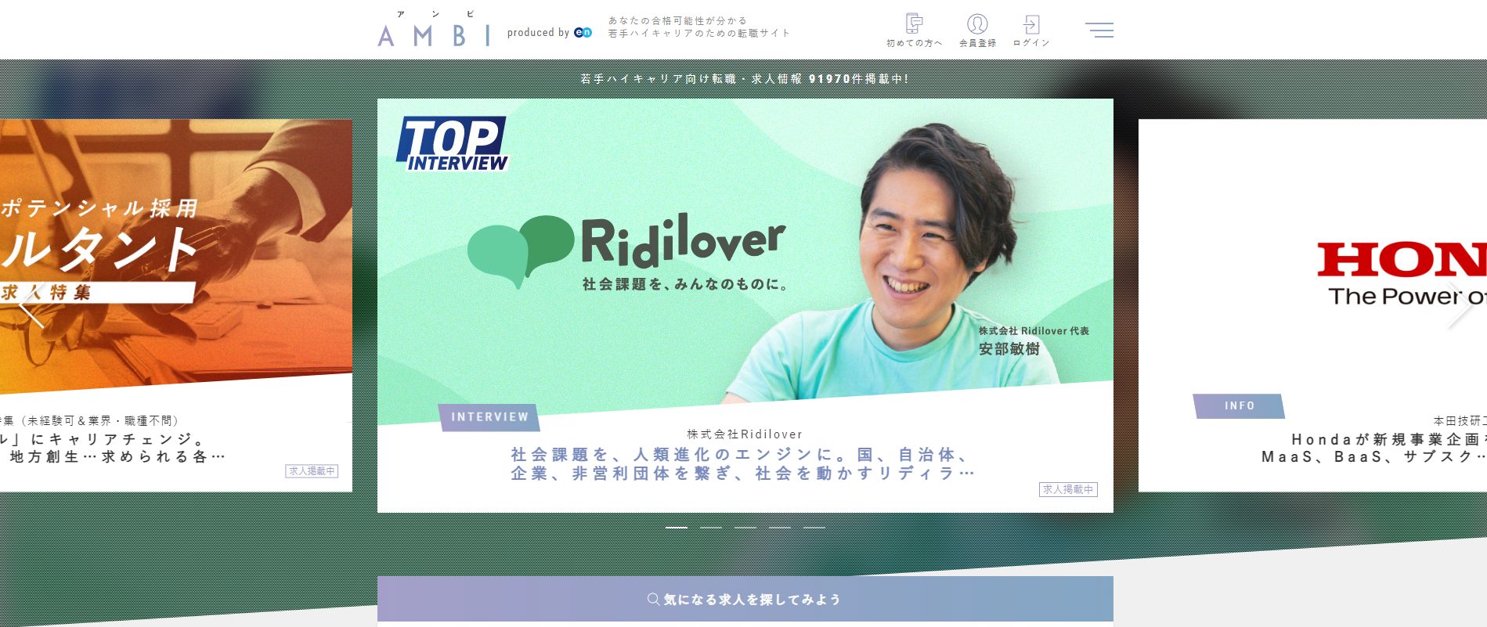The height and width of the screenshot is (627, 1487).
Task: Click the blue 'en' producer logo
Action: click(583, 33)
